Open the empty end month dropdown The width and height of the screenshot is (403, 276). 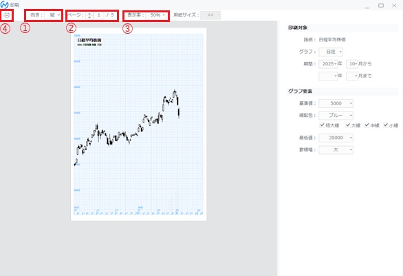point(352,76)
